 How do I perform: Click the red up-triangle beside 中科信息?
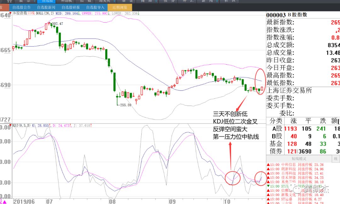coord(268,165)
